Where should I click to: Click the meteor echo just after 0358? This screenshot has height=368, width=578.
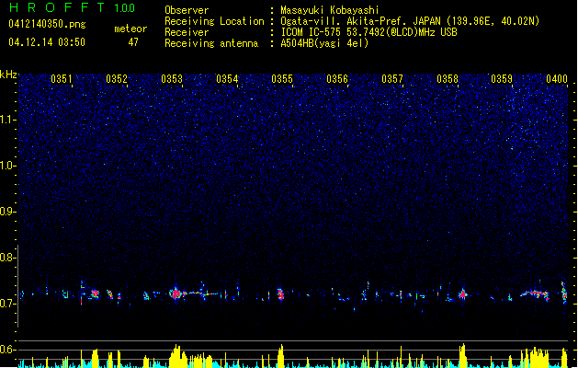462,294
